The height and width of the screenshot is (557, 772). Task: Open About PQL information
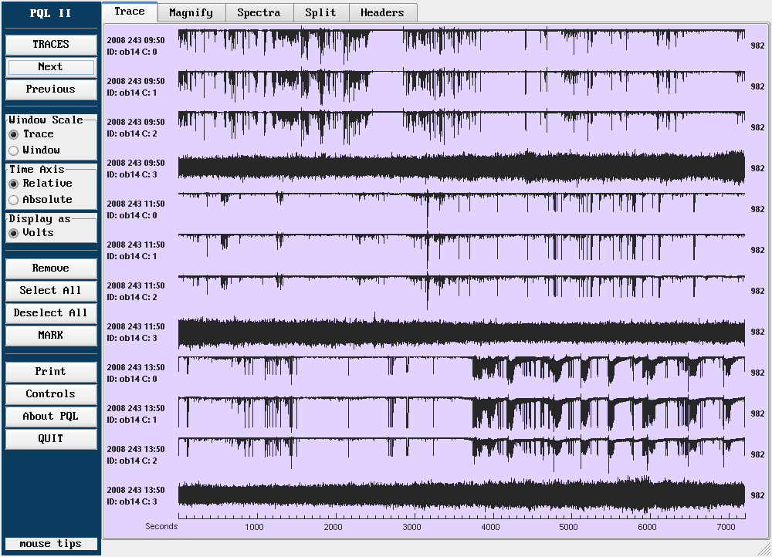[51, 417]
